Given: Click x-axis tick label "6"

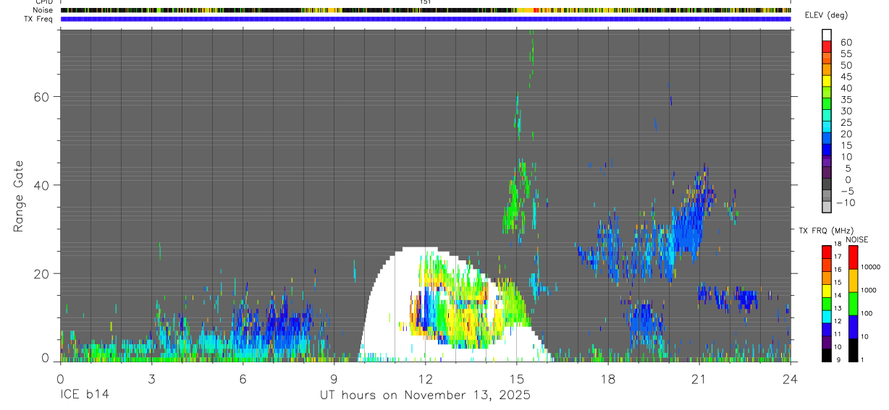Looking at the screenshot, I should click(243, 379).
